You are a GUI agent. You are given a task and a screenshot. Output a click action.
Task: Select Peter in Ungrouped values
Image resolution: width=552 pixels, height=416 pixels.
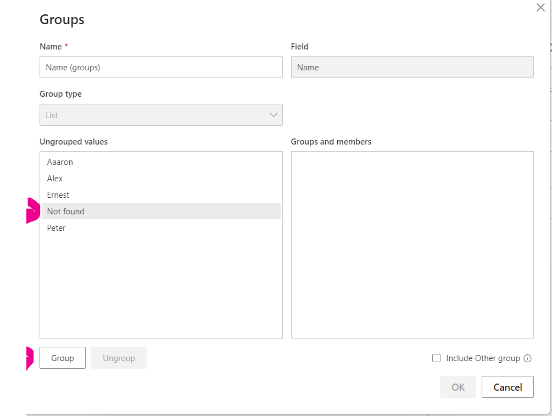tap(161, 228)
